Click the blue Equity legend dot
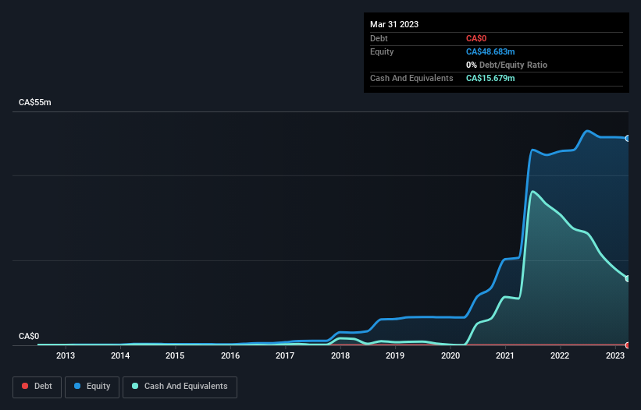 [77, 386]
